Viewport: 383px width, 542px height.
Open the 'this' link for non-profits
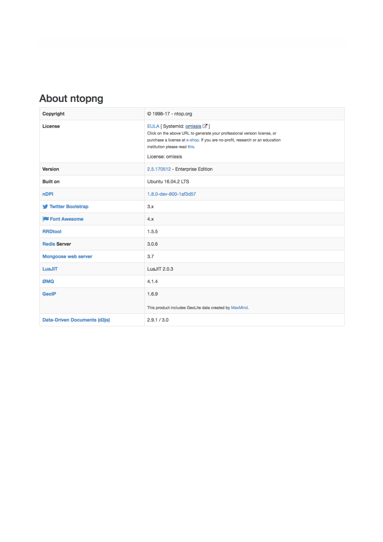coord(191,147)
